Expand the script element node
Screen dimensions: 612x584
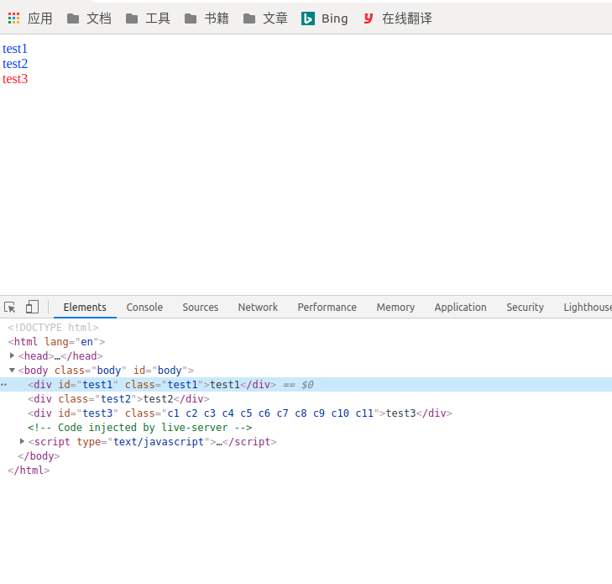coord(23,441)
